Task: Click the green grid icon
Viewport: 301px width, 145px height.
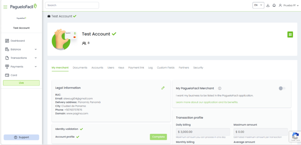Action: (290, 34)
